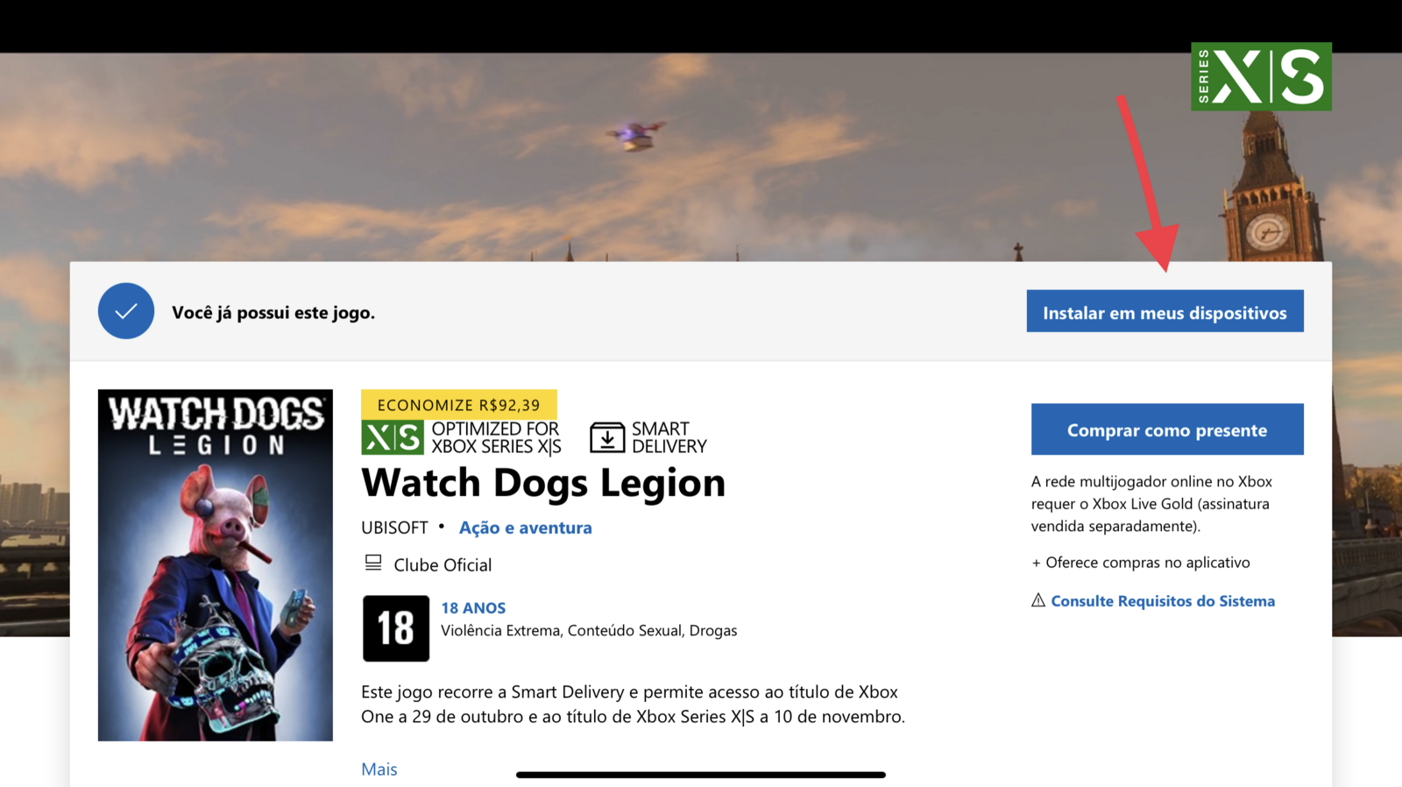This screenshot has width=1402, height=787.
Task: Click the Series X|S green logo badge
Action: tap(1261, 76)
